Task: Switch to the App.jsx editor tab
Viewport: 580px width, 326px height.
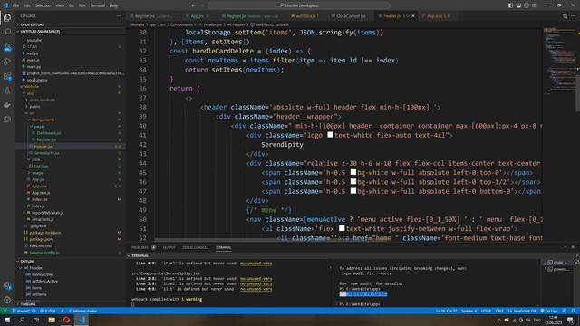Action: [198, 16]
